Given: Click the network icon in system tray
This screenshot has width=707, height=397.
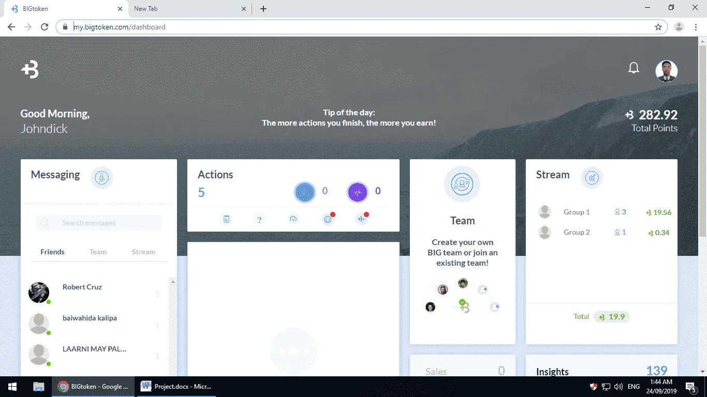Looking at the screenshot, I should 606,387.
